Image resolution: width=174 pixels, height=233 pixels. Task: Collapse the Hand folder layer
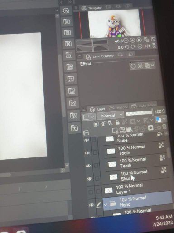[106, 205]
